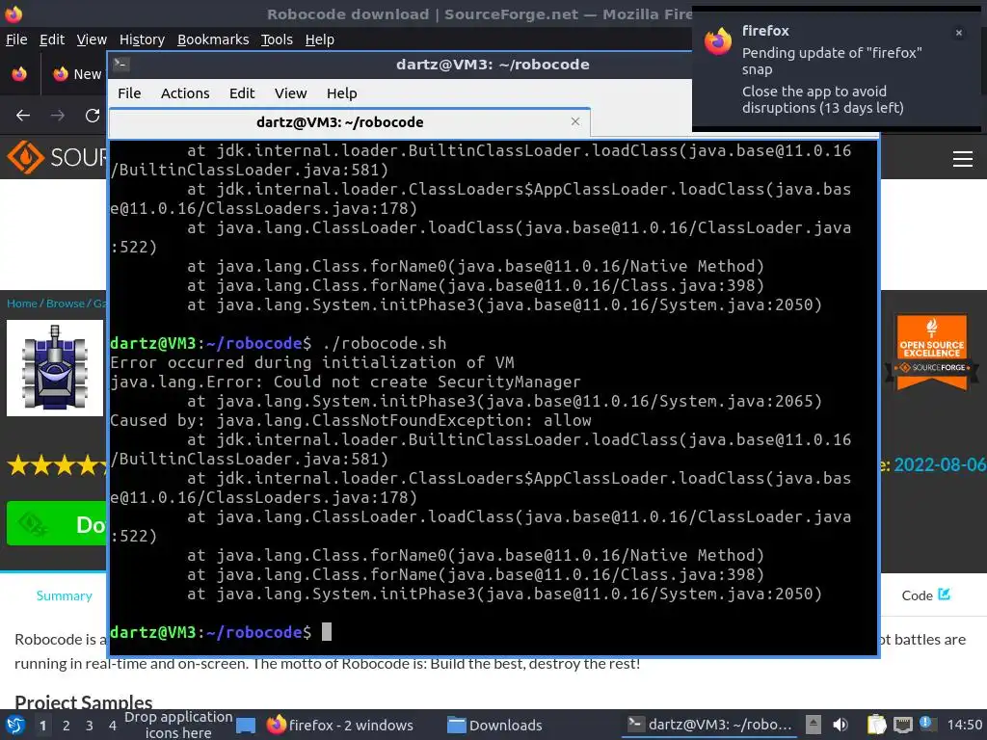Image resolution: width=987 pixels, height=740 pixels.
Task: Click the clipboard manager tray icon
Action: click(x=876, y=725)
